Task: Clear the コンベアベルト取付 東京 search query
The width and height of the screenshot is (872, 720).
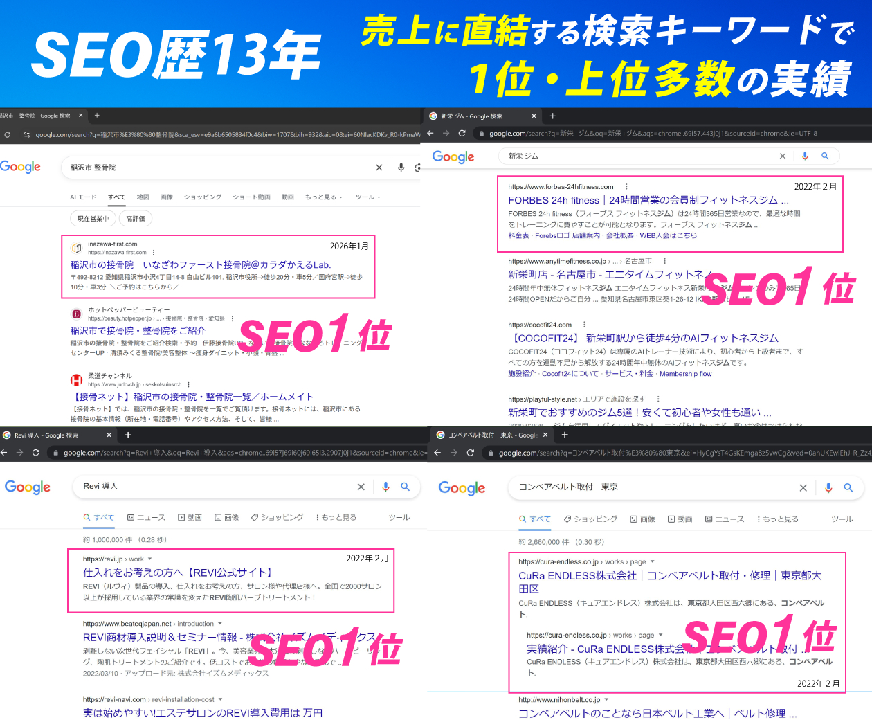Action: tap(803, 488)
